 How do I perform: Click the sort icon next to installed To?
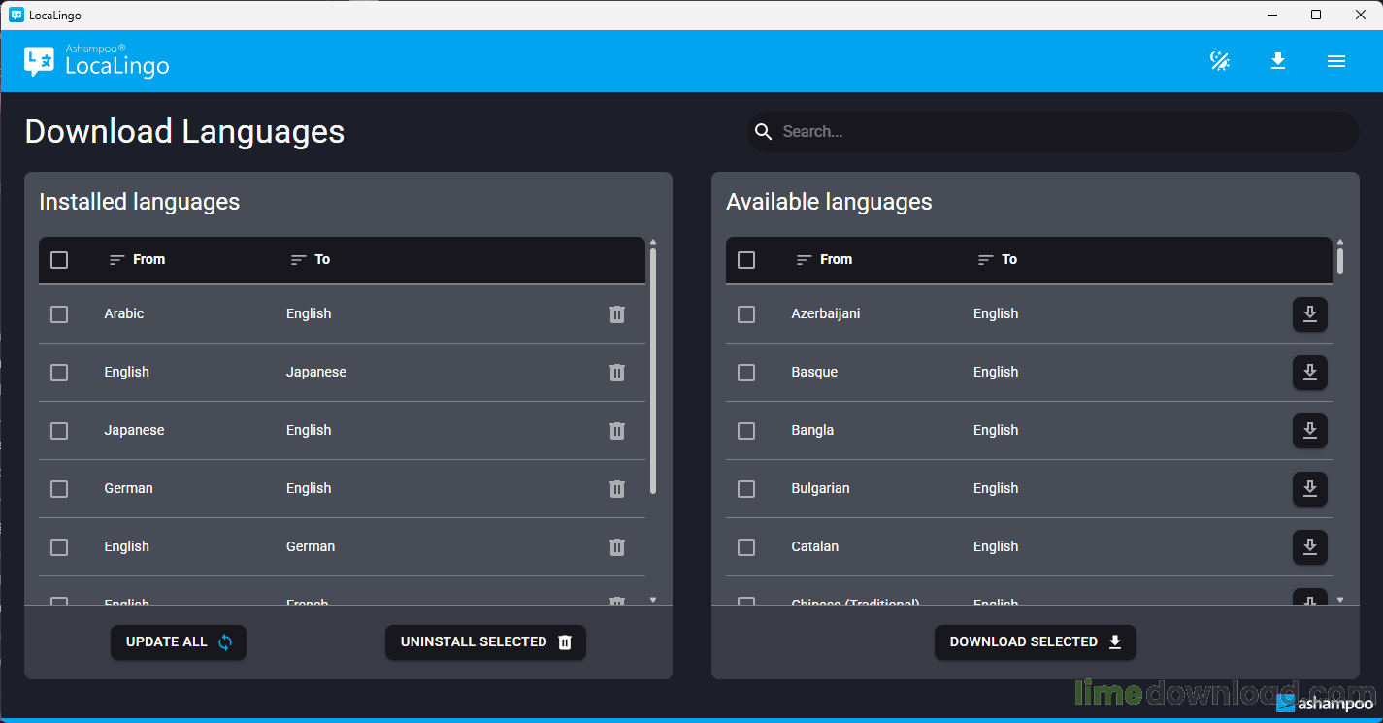297,259
